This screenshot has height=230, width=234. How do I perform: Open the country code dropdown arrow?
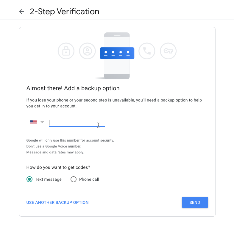click(42, 122)
